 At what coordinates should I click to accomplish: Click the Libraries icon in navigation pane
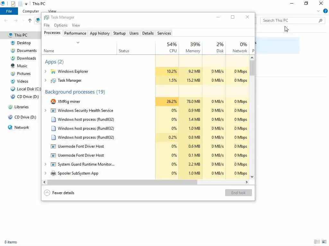(x=10, y=107)
